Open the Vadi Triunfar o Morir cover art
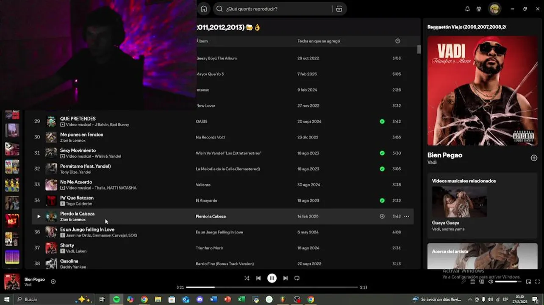This screenshot has width=544, height=305. 482,91
